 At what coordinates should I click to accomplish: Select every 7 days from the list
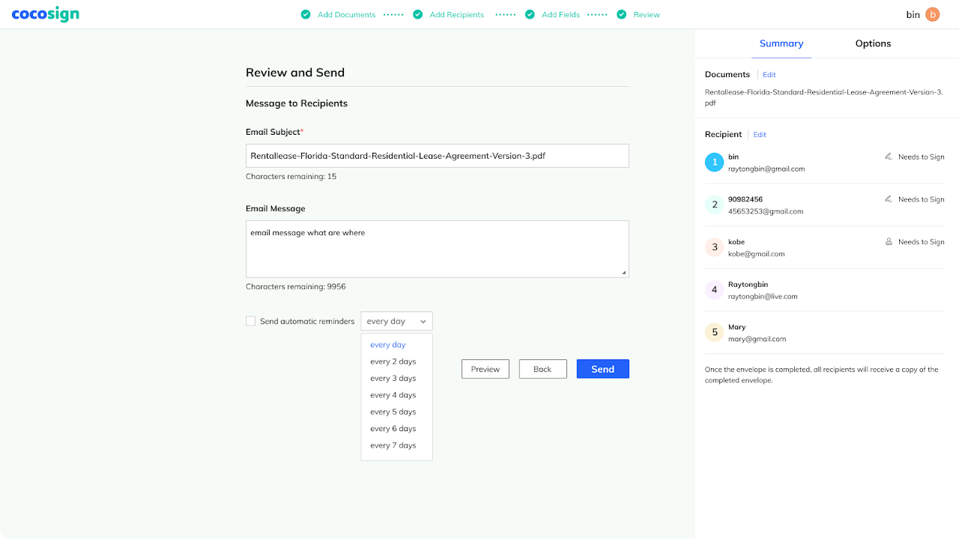coord(393,445)
